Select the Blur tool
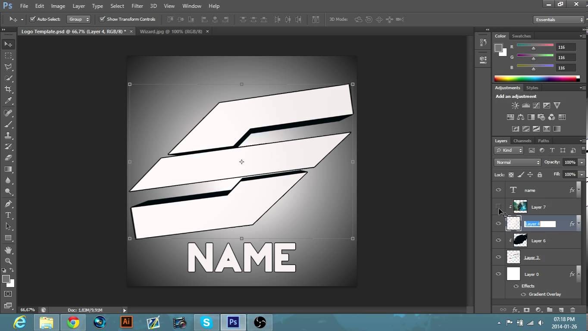The image size is (588, 331). [x=8, y=180]
